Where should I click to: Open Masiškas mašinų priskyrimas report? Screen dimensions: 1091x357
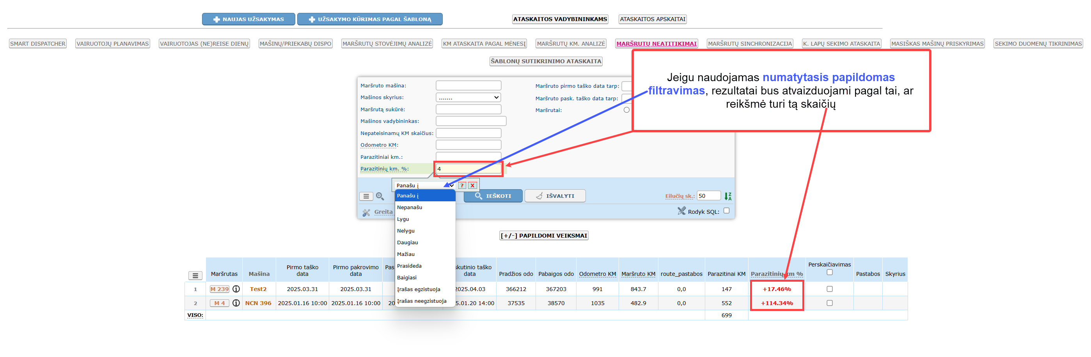click(937, 44)
